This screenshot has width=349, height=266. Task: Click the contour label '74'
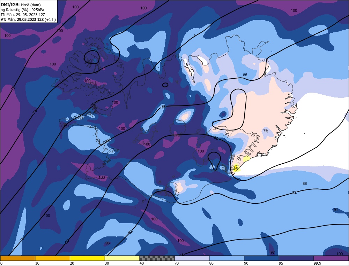coord(35,112)
